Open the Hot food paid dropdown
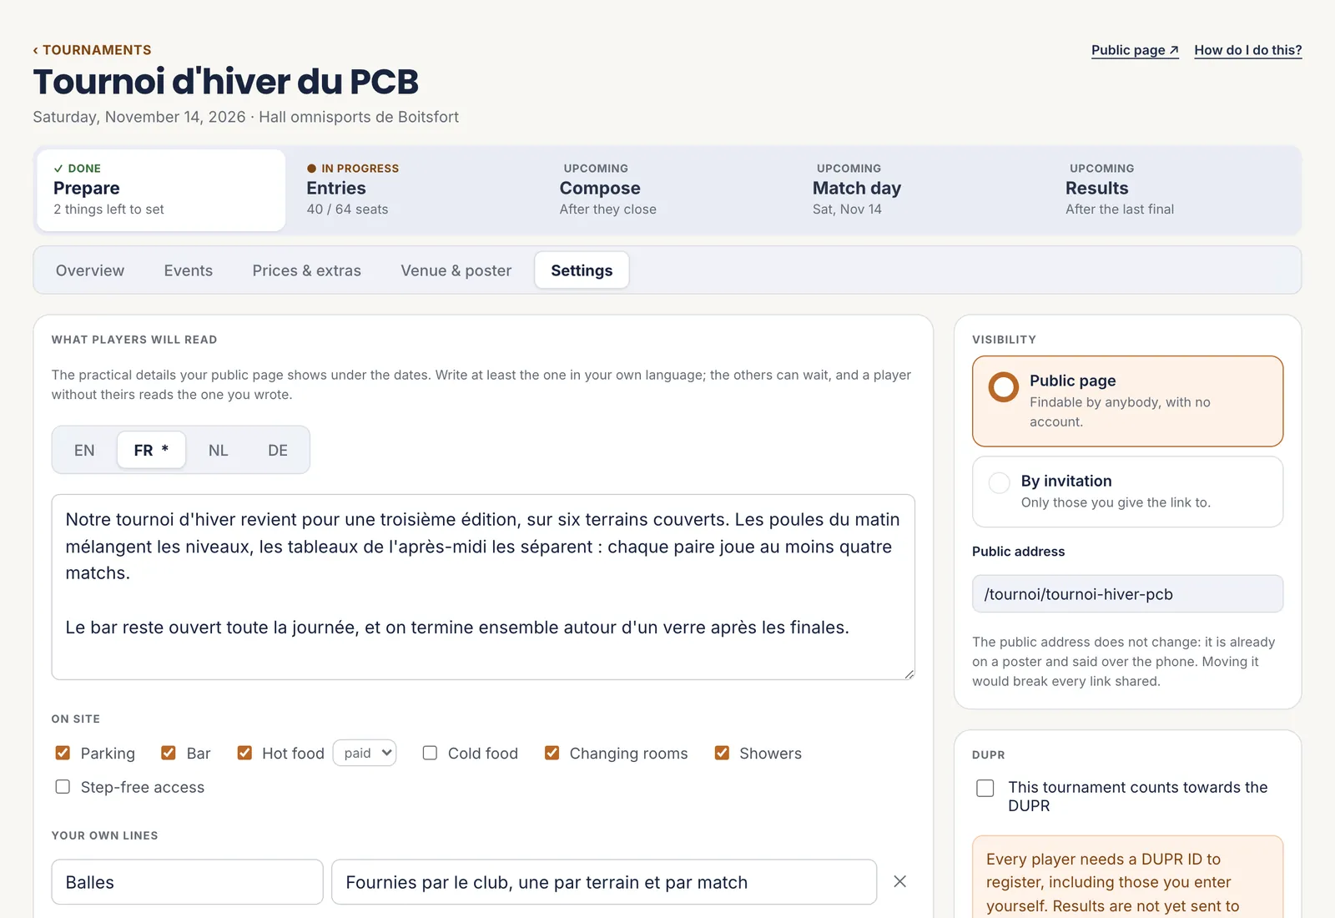The width and height of the screenshot is (1335, 918). [365, 753]
